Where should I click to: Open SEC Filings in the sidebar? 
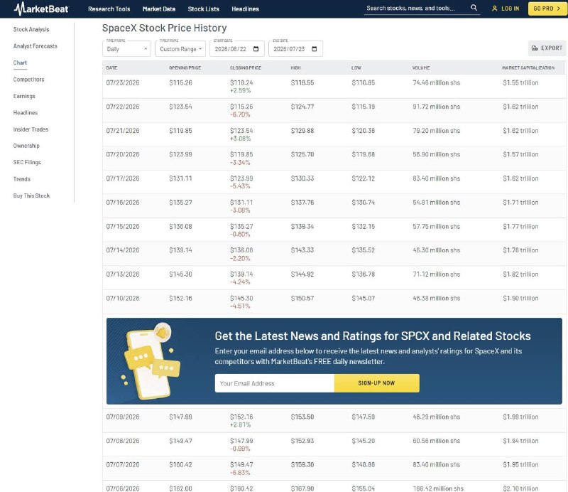(x=27, y=163)
